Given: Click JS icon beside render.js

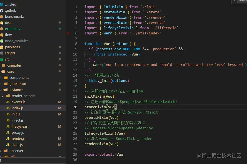Looking at the screenshot, I should pos(8,139).
